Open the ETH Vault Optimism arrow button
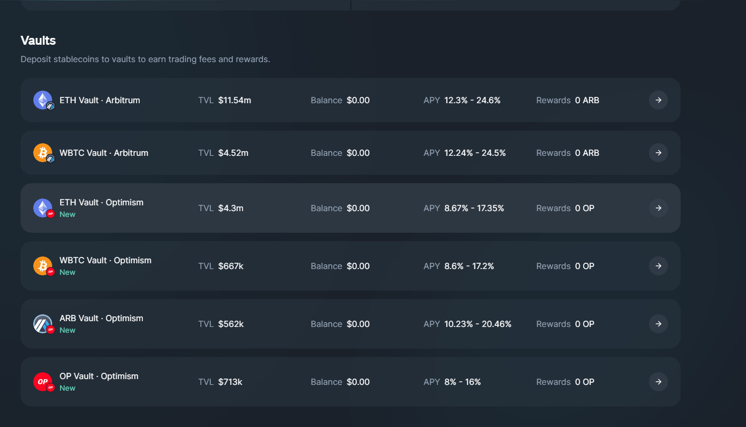Image resolution: width=746 pixels, height=427 pixels. pos(658,208)
